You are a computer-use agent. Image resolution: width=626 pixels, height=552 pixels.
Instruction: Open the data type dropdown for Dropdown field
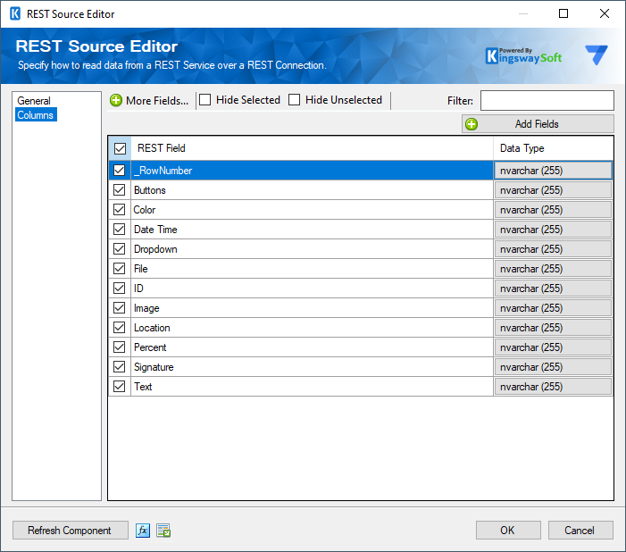(553, 249)
